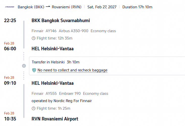Screen dimensions: 185x126
Task: Click the clock icon beside 1h 25m
Action: 34,108
